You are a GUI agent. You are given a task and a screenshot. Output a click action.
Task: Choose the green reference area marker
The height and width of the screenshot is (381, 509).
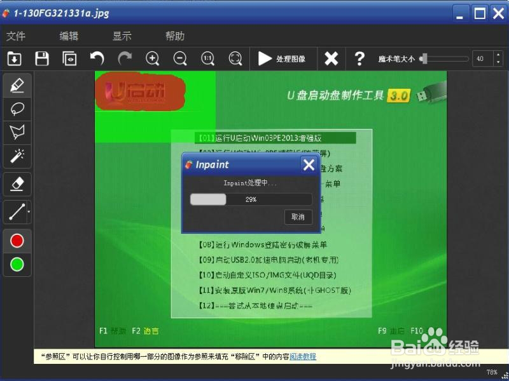point(17,264)
